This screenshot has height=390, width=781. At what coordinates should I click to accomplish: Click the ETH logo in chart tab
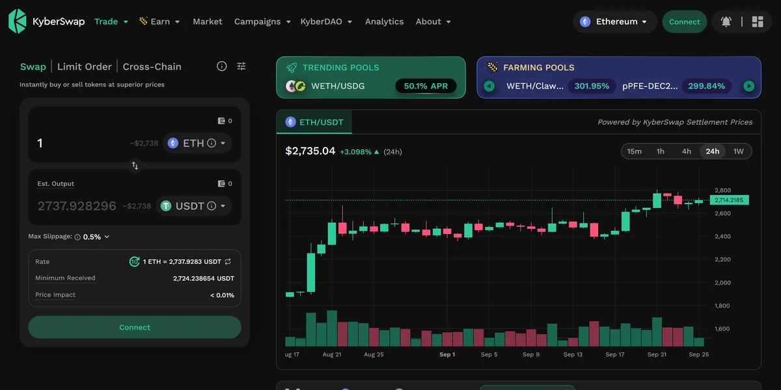pyautogui.click(x=290, y=122)
